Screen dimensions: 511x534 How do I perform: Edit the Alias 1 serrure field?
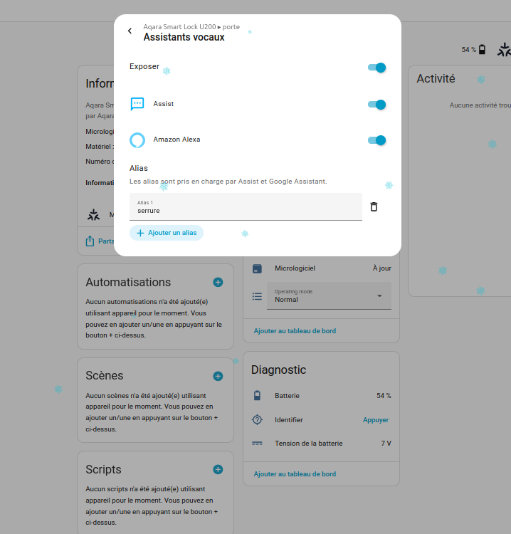(x=246, y=206)
